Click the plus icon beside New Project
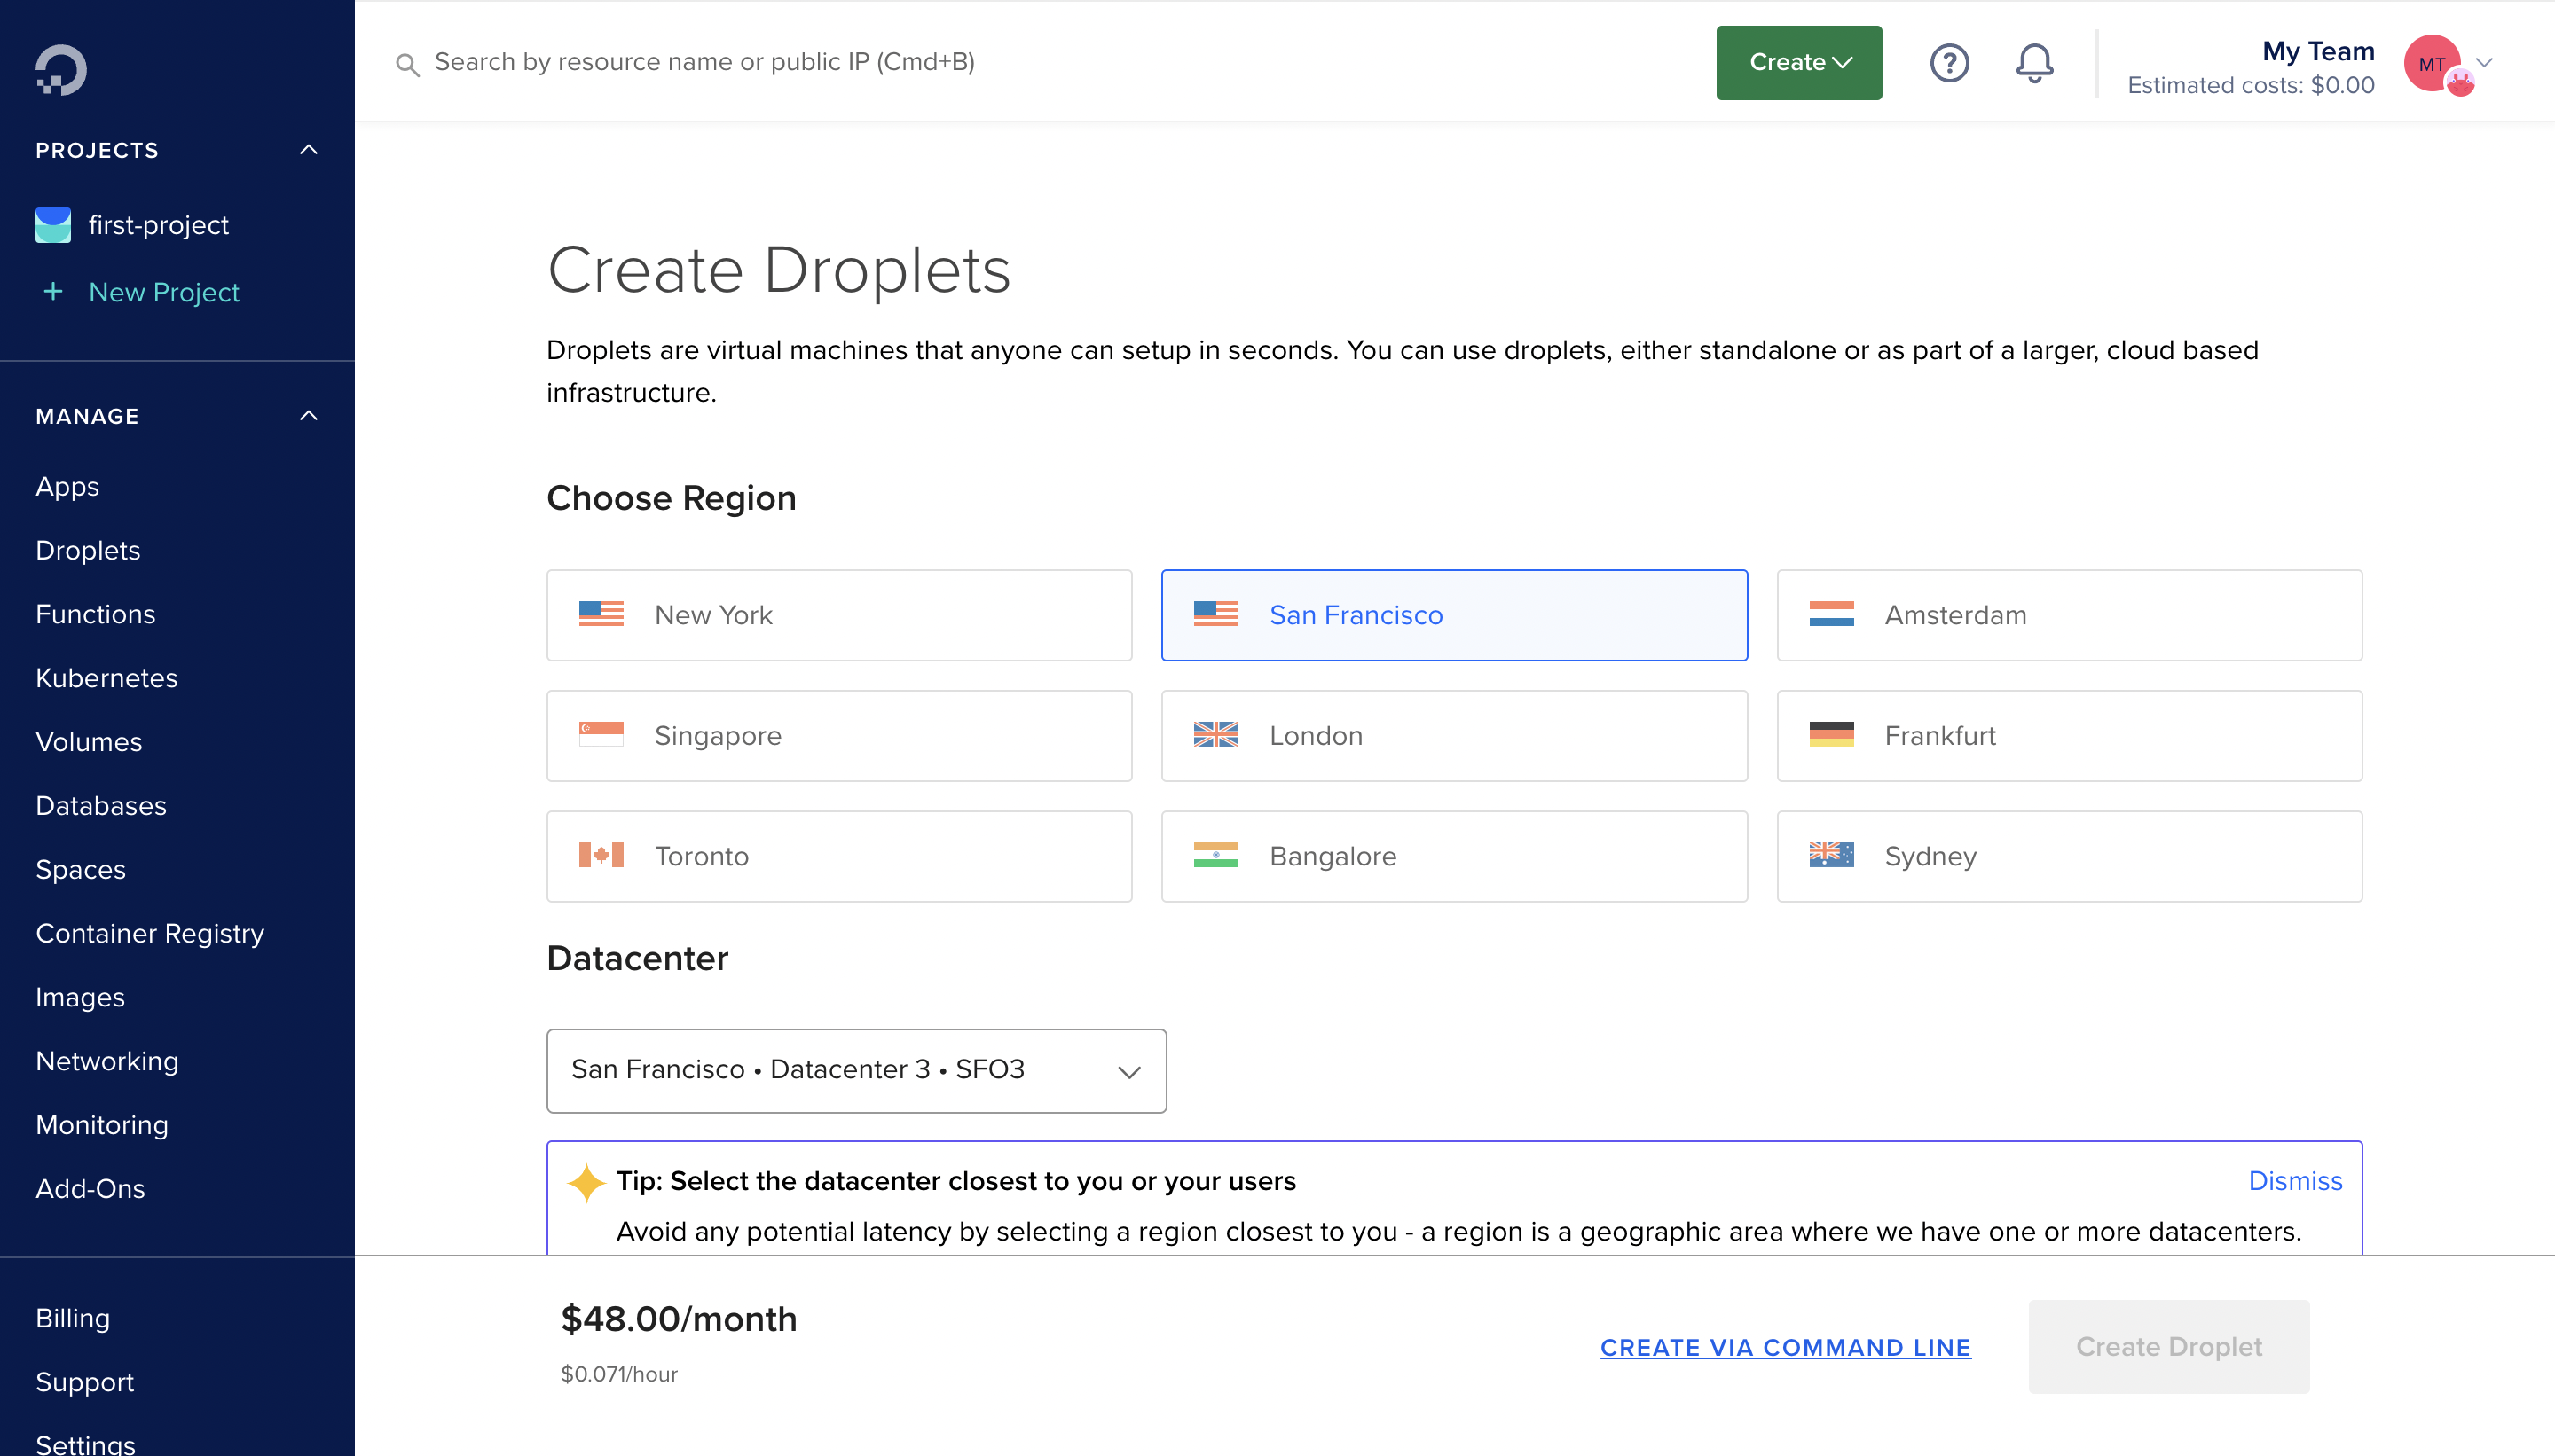 [53, 292]
